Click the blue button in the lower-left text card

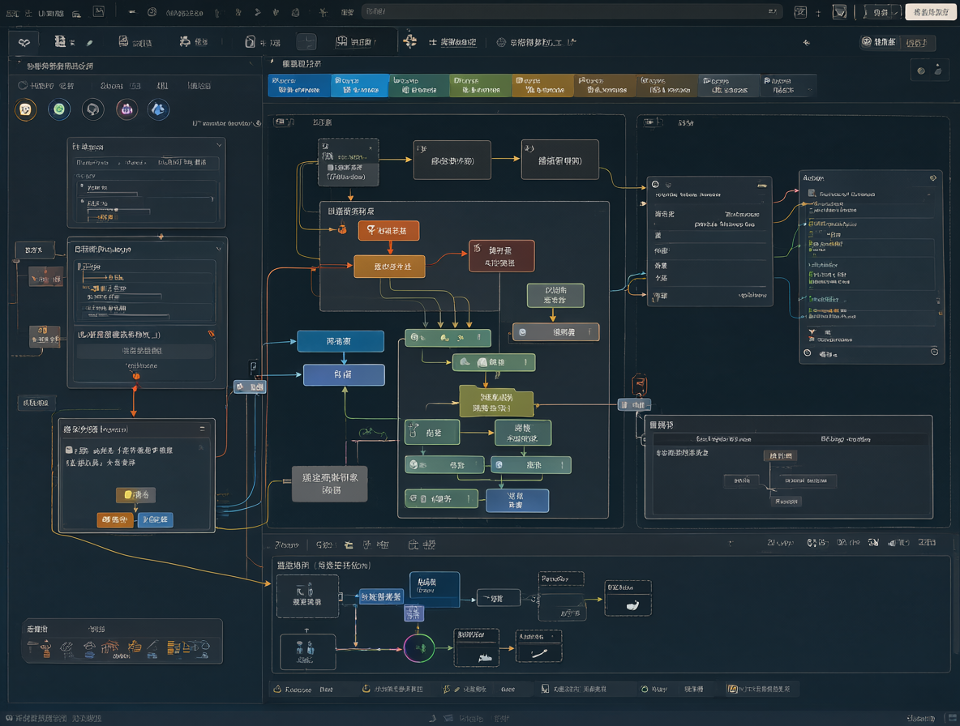156,519
